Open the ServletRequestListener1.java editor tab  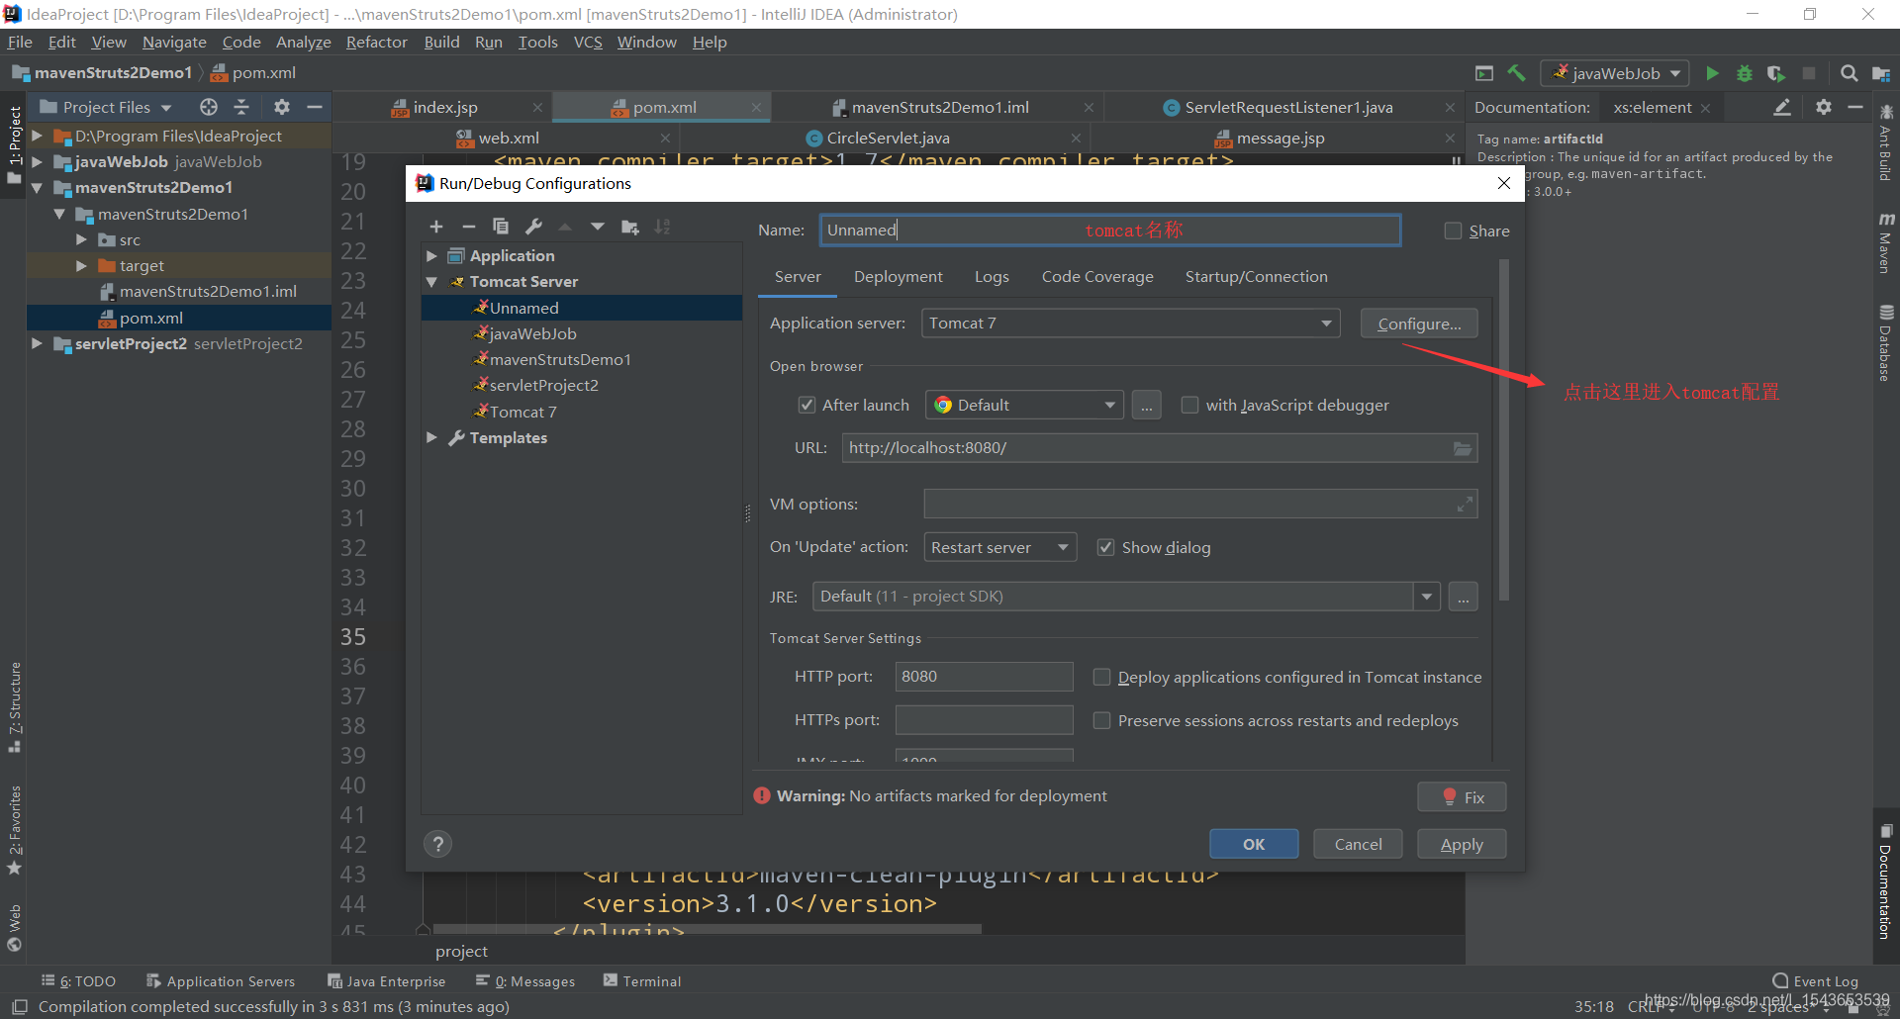click(1286, 107)
